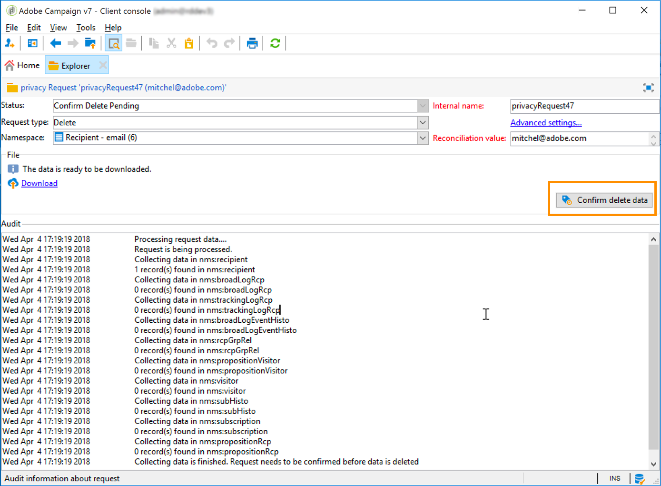The image size is (661, 486).
Task: Click the Audit log vertical scrollbar thumb
Action: tap(653, 347)
